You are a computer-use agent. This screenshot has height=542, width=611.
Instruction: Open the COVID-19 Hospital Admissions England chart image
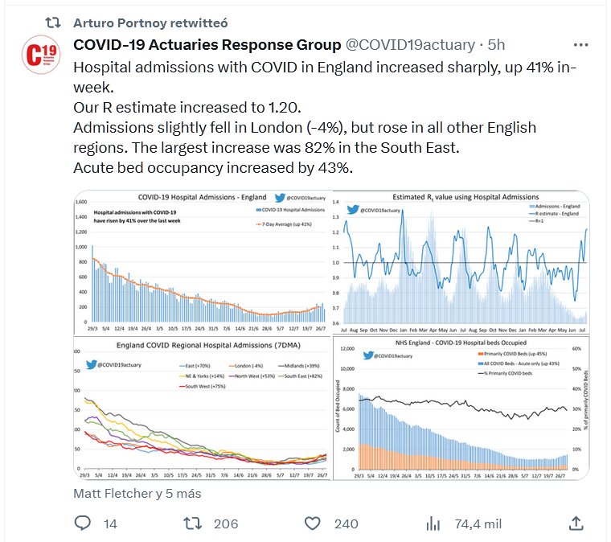[202, 257]
